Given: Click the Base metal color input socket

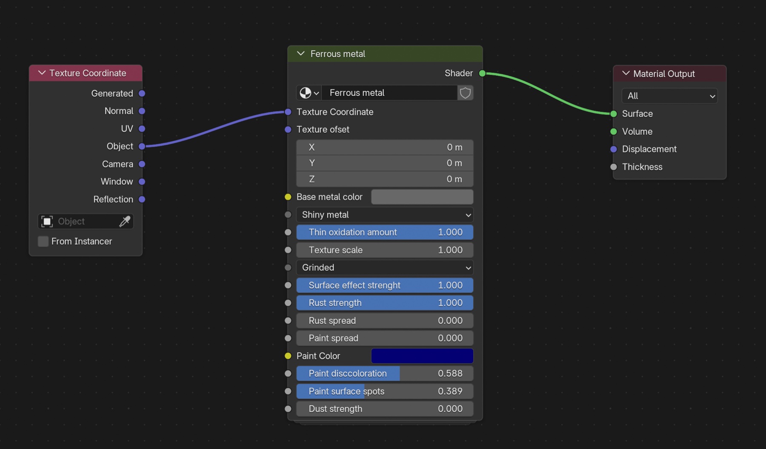Looking at the screenshot, I should coord(288,197).
